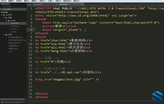Open the 工具(T) menu

coord(50,1)
